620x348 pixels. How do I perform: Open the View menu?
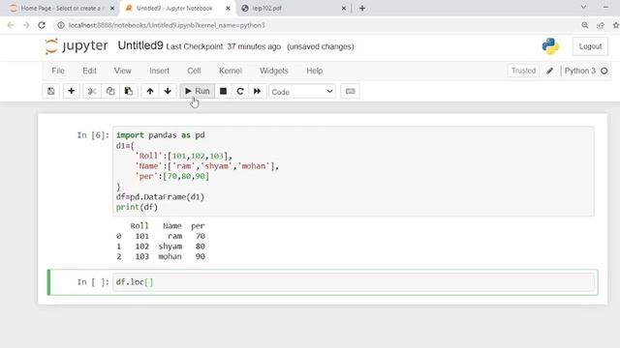tap(123, 71)
